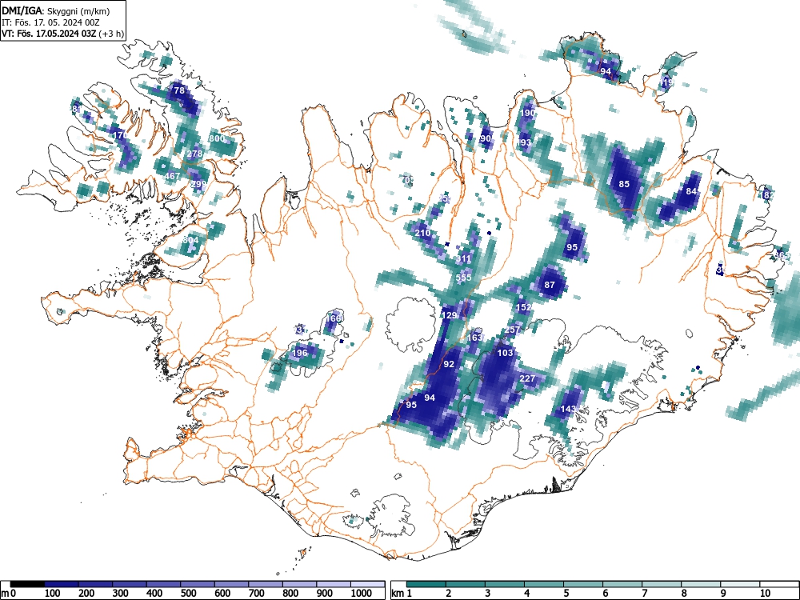The image size is (800, 600).
Task: Click the 'm 0' legend label
Action: [x=8, y=594]
